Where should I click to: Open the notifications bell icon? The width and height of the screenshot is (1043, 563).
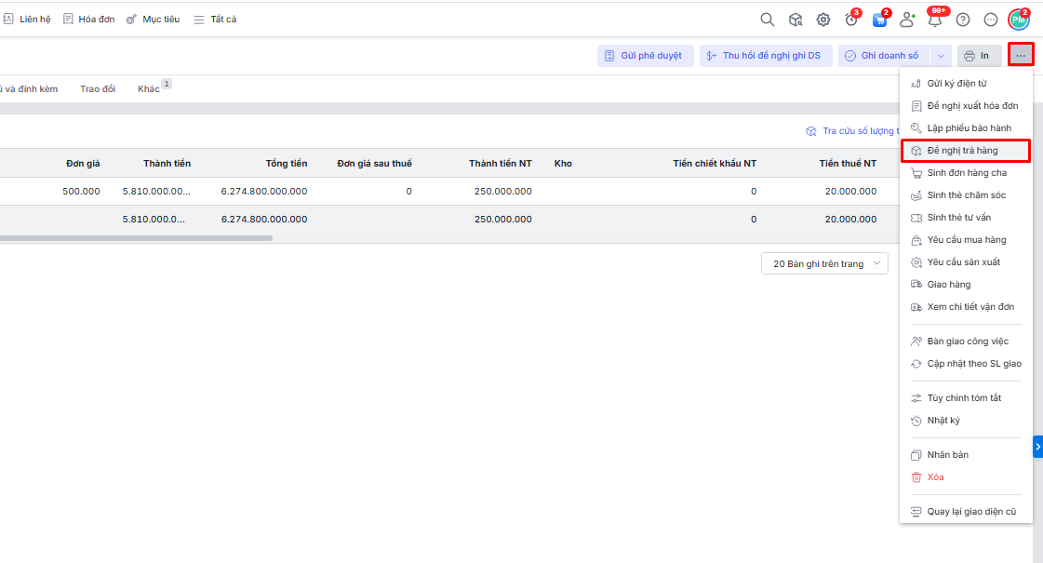click(x=935, y=20)
